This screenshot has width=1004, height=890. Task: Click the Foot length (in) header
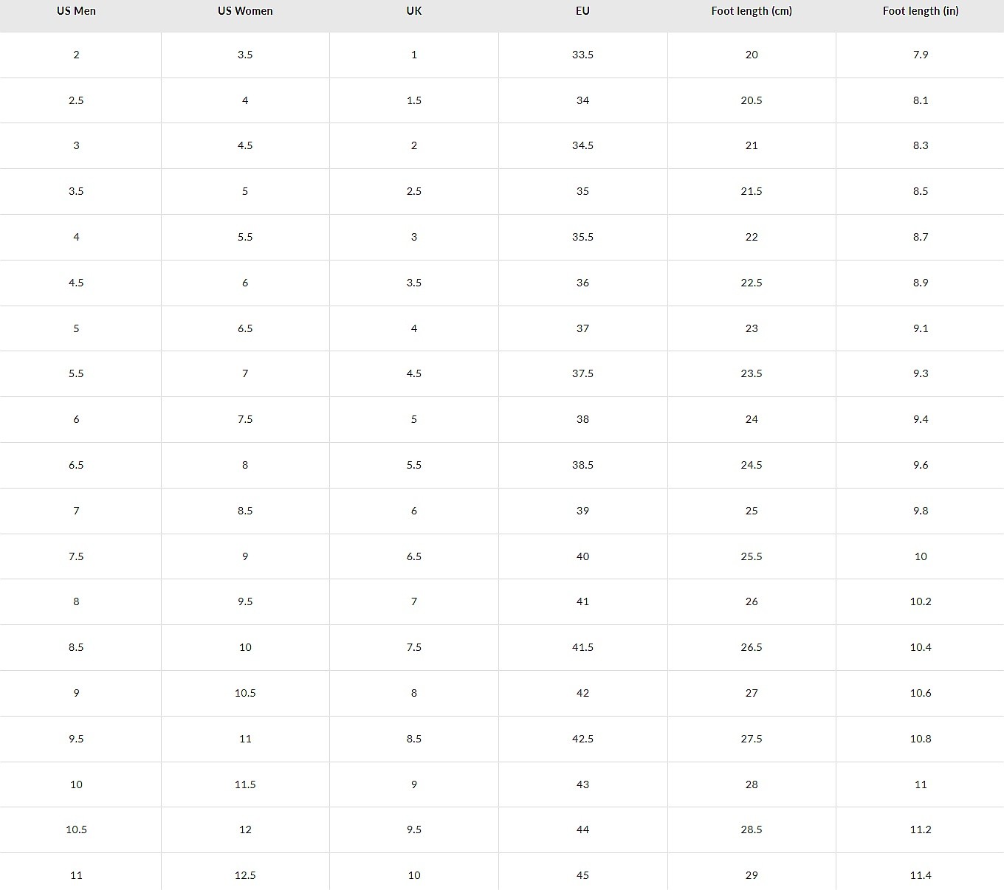921,11
